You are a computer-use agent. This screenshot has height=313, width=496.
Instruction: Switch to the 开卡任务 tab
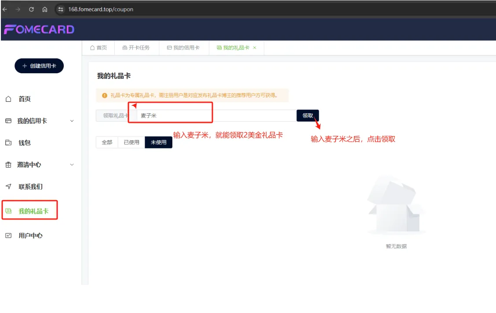(138, 48)
